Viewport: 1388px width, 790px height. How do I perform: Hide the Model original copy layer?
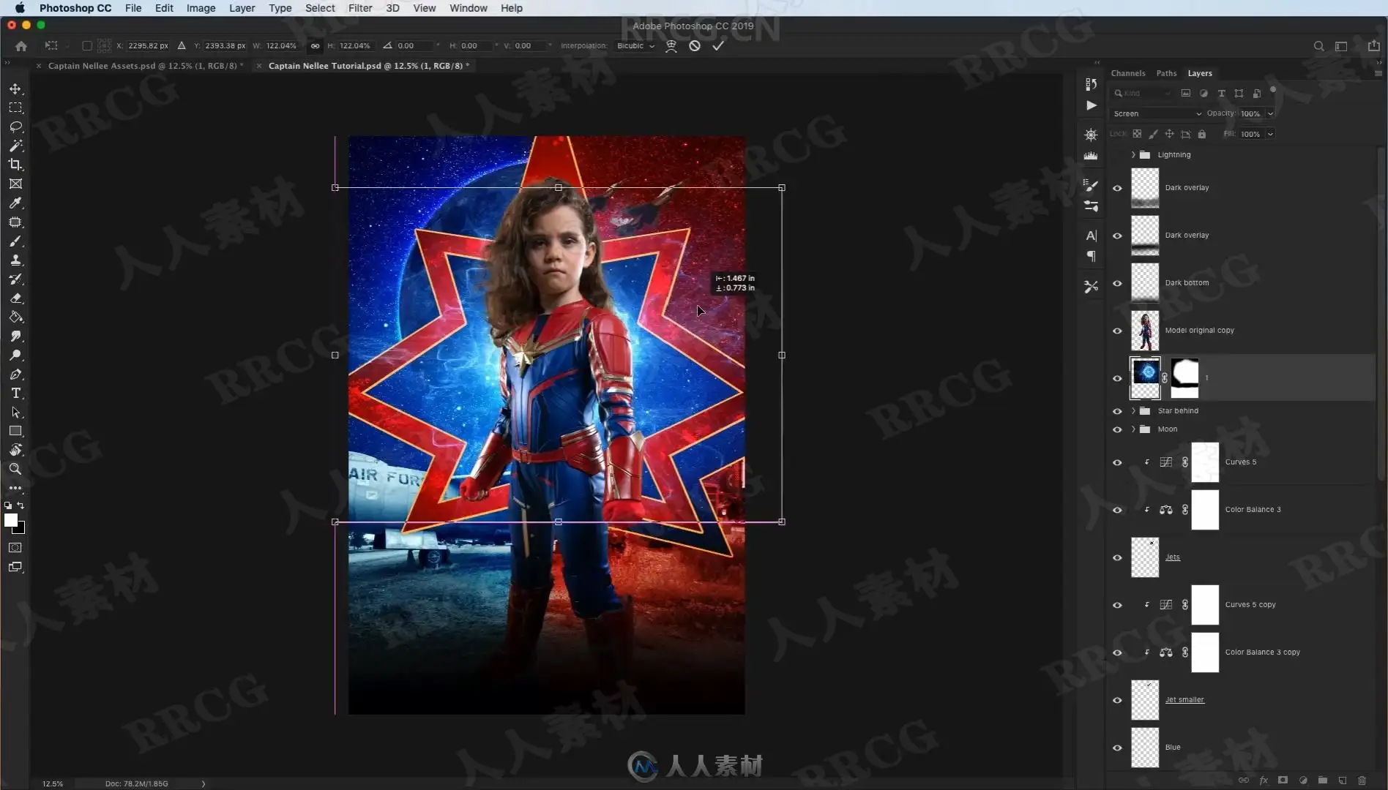point(1117,331)
